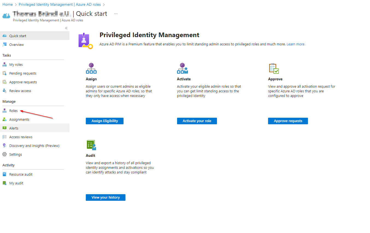Click the Assign Eligibility button

[105, 121]
